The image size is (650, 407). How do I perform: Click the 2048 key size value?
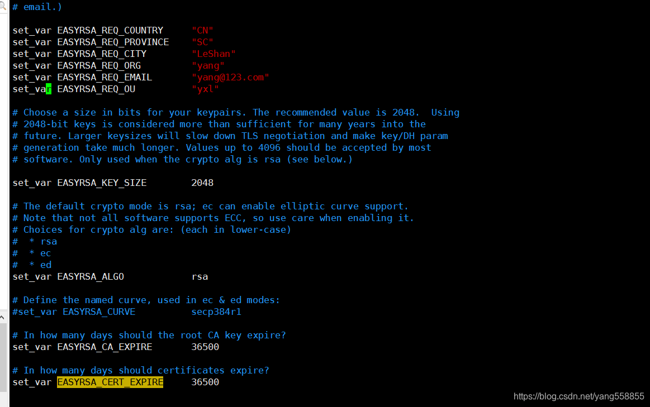202,183
